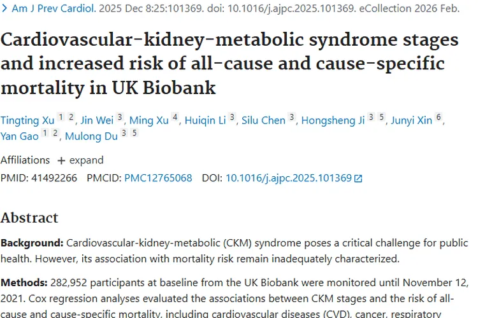Click the external link icon after DOI

[x=358, y=179]
